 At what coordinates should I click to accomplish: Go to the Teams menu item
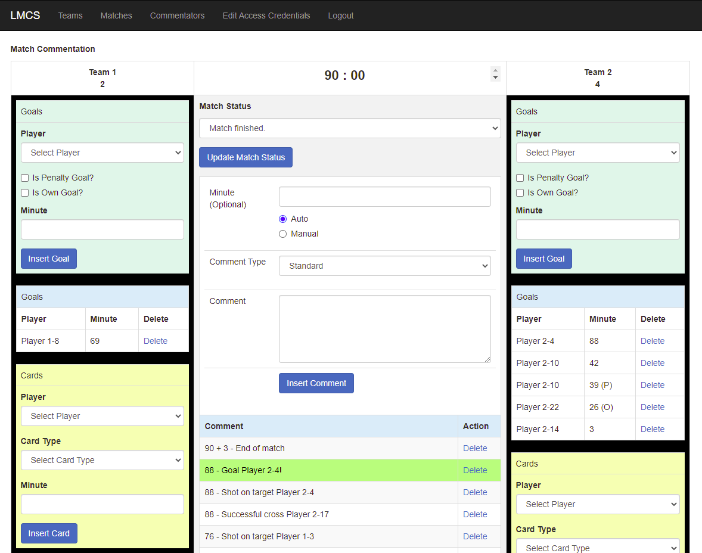70,15
